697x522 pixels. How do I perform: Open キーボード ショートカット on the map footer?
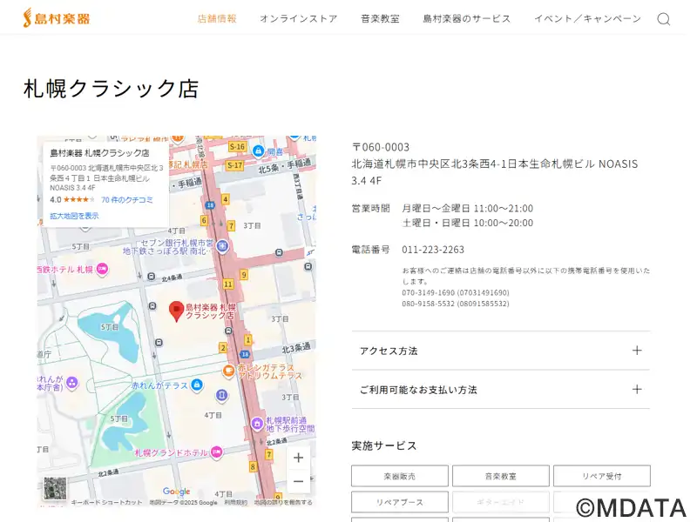coord(106,503)
